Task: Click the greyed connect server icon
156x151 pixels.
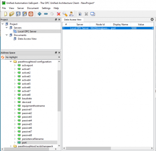Action: pyautogui.click(x=52, y=14)
